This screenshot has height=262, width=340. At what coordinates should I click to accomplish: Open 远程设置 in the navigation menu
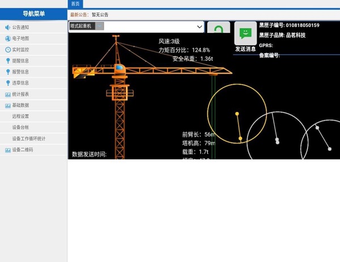[20, 116]
